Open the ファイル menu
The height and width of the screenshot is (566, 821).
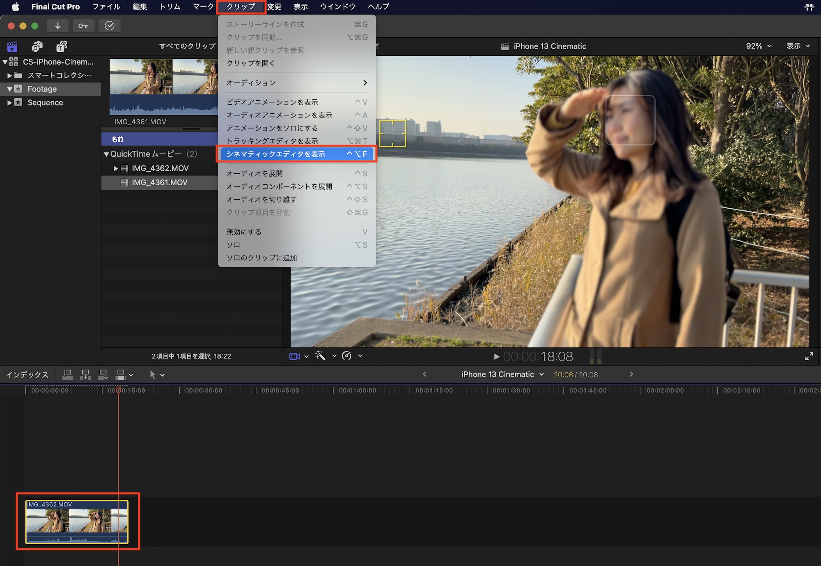[106, 7]
